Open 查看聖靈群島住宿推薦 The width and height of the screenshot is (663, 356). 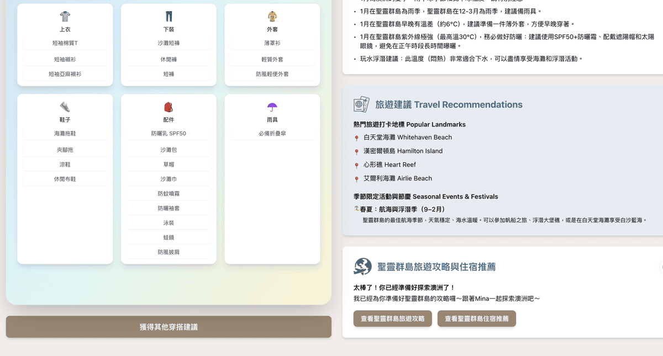(476, 318)
